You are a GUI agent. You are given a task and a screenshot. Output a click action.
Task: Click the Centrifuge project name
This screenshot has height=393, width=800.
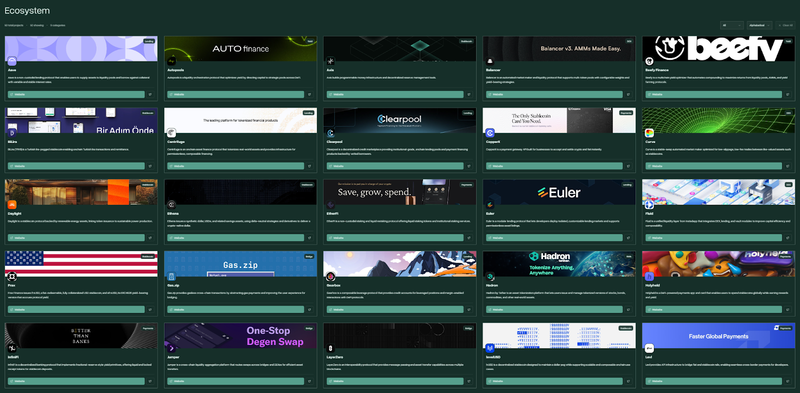pyautogui.click(x=176, y=142)
